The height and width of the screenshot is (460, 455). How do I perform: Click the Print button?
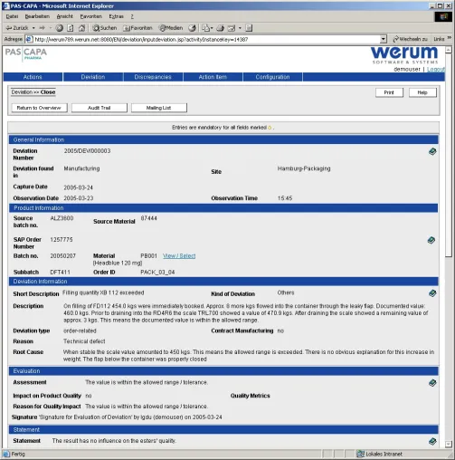tap(389, 92)
